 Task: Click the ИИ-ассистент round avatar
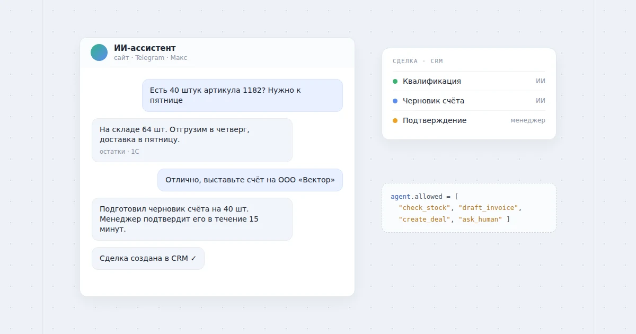(x=99, y=52)
